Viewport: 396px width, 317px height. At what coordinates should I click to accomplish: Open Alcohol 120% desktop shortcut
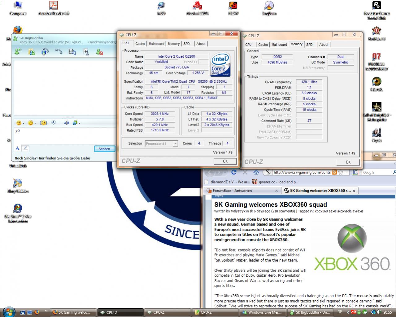click(197, 8)
